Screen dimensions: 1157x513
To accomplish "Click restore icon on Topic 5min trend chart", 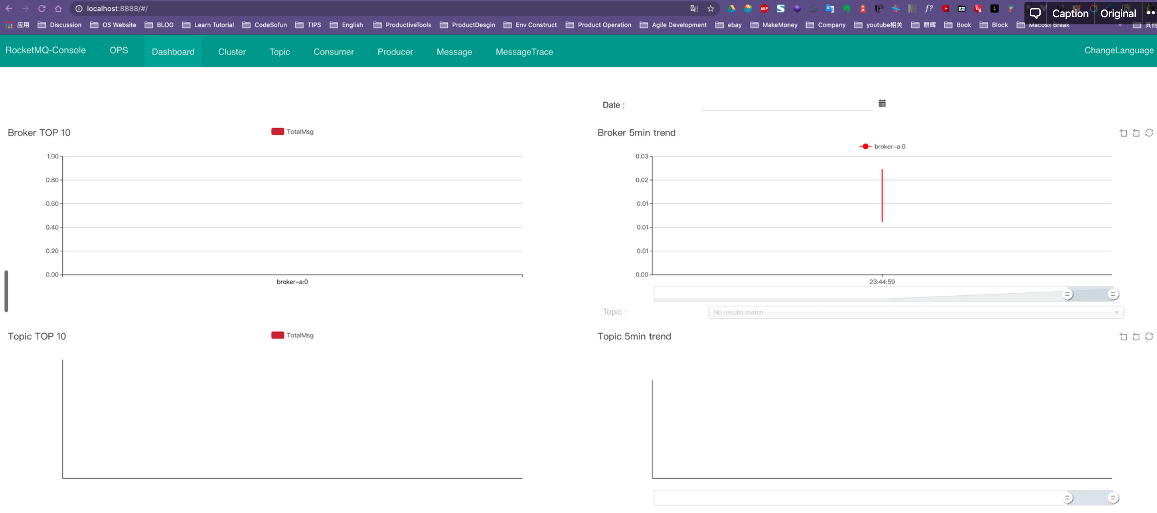I will click(x=1149, y=337).
